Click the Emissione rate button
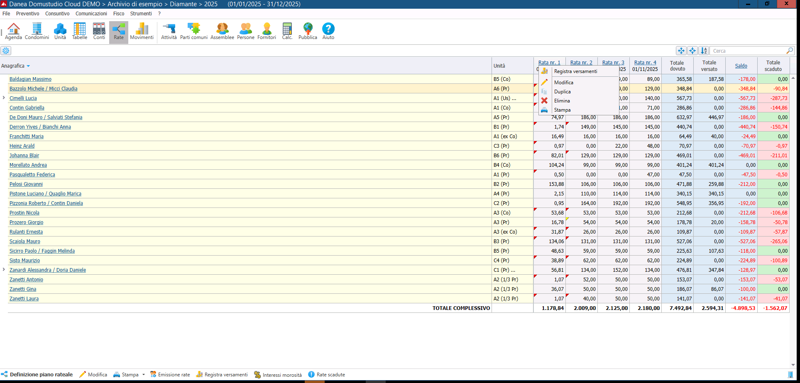The height and width of the screenshot is (383, 800). coord(170,374)
